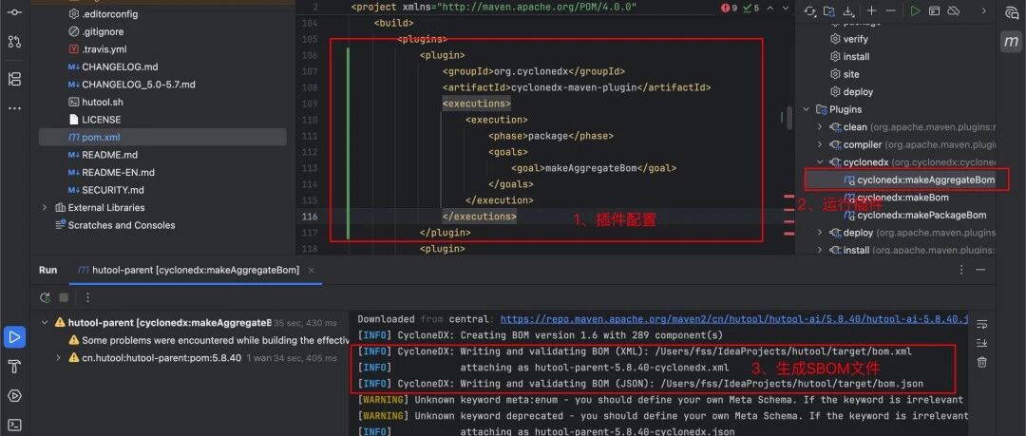The height and width of the screenshot is (436, 1026).
Task: Execute Maven goal icon
Action: (935, 10)
